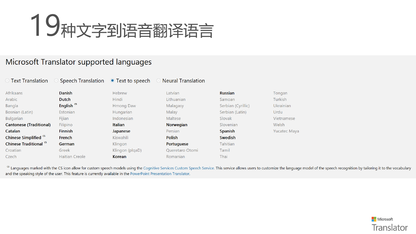Click the language 'Danish'

point(66,93)
